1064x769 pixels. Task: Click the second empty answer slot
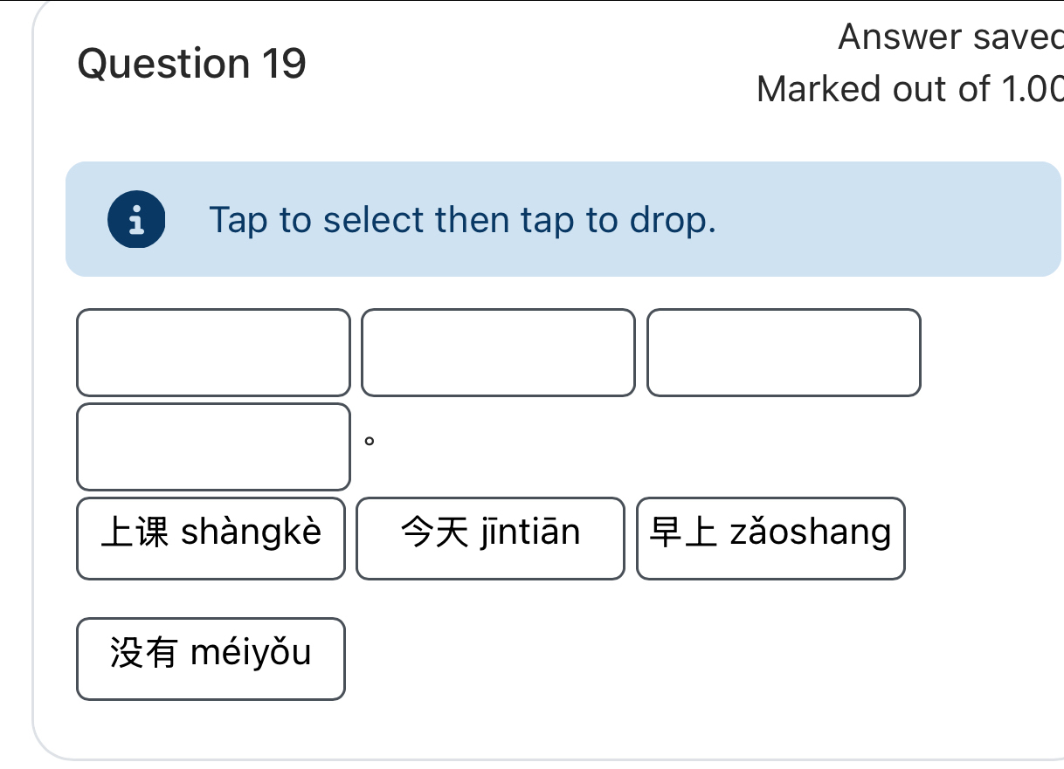499,354
